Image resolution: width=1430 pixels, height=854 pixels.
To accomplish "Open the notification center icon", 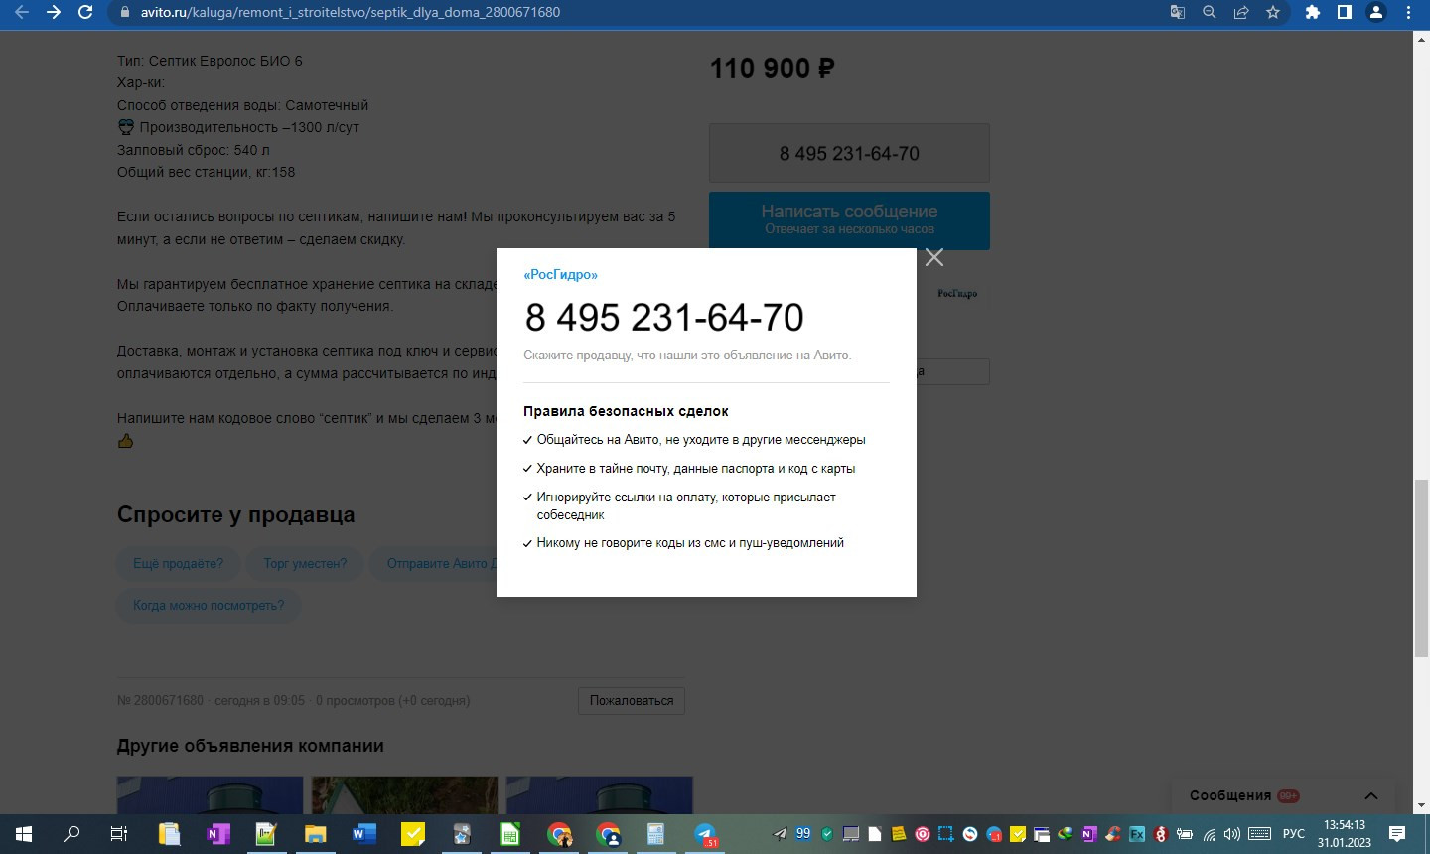I will [x=1397, y=834].
